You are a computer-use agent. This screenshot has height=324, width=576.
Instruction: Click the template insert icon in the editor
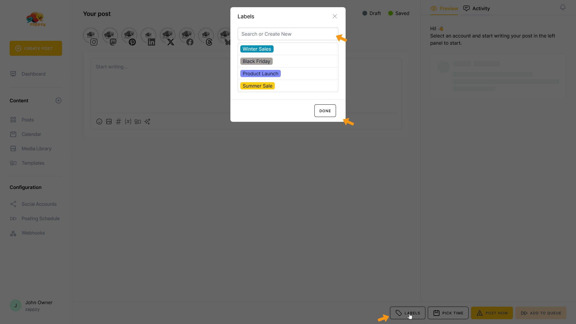[138, 121]
